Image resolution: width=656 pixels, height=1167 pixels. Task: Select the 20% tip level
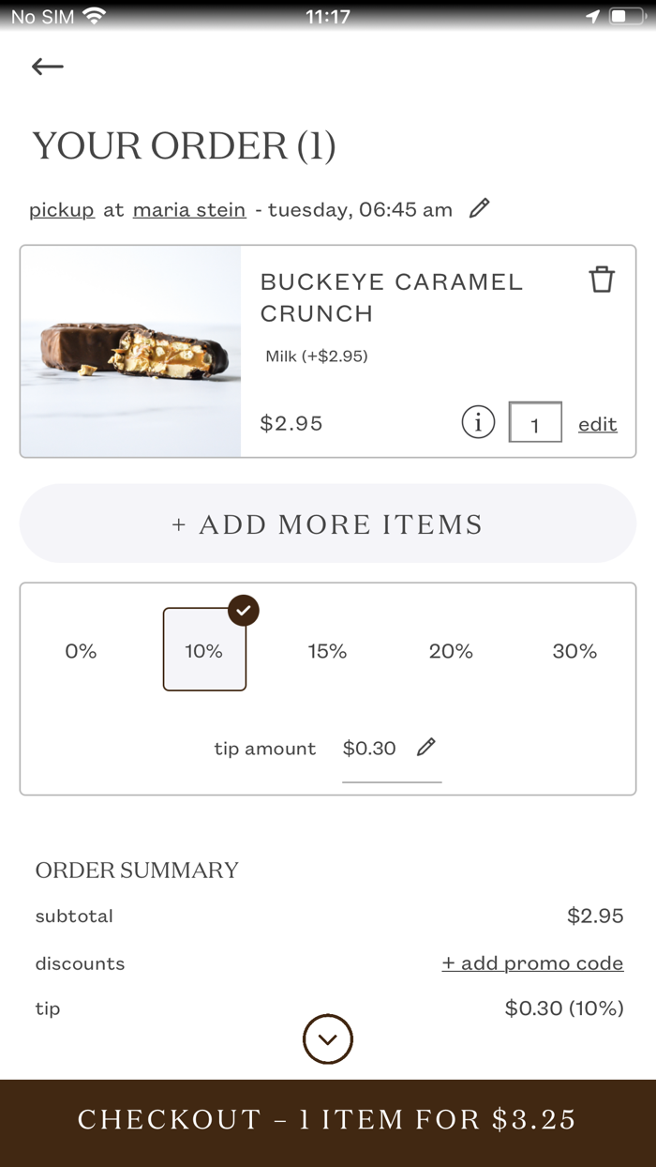tap(451, 650)
